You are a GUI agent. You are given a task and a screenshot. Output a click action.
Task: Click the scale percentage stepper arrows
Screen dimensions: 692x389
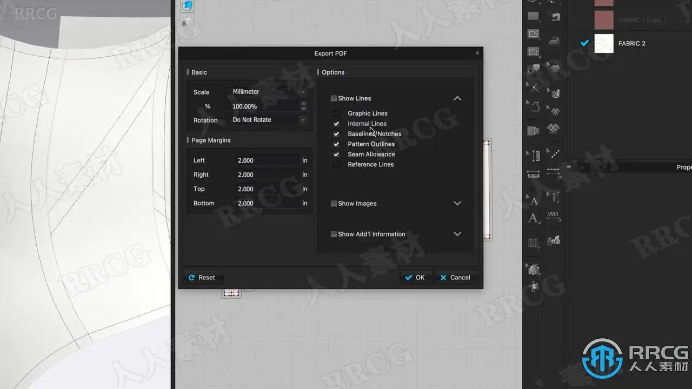303,106
